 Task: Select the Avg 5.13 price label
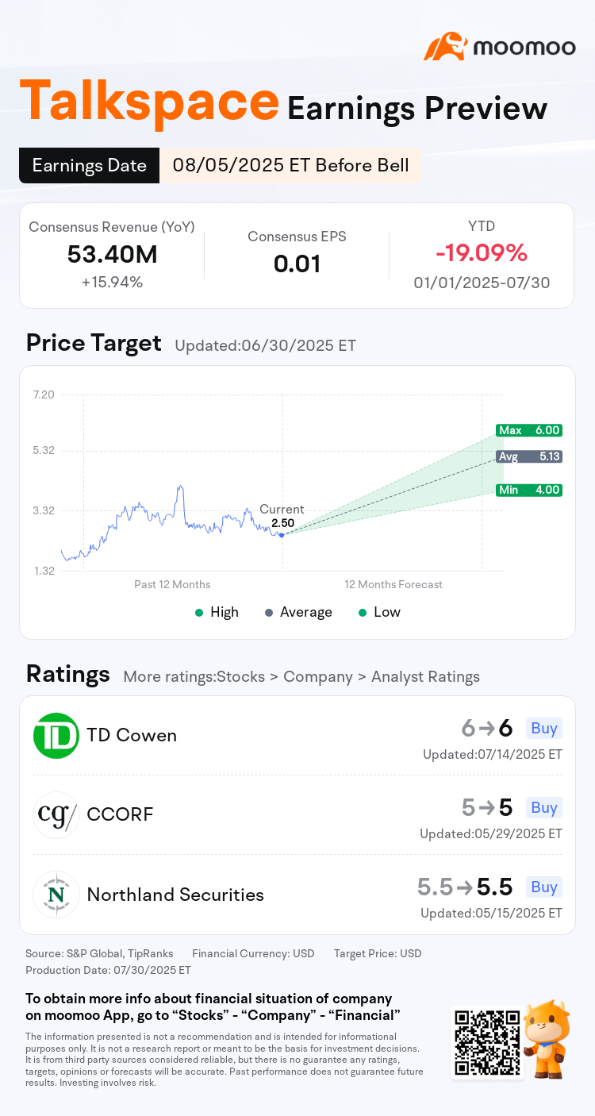point(529,456)
